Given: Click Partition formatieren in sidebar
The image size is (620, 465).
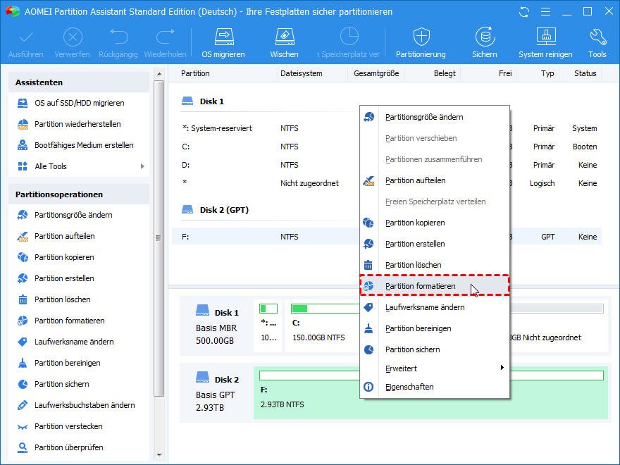Looking at the screenshot, I should click(70, 321).
